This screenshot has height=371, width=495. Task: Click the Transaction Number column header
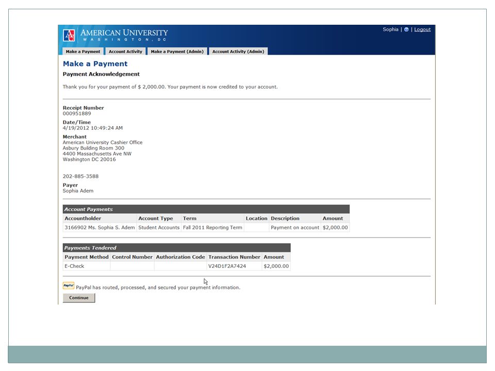pos(234,257)
